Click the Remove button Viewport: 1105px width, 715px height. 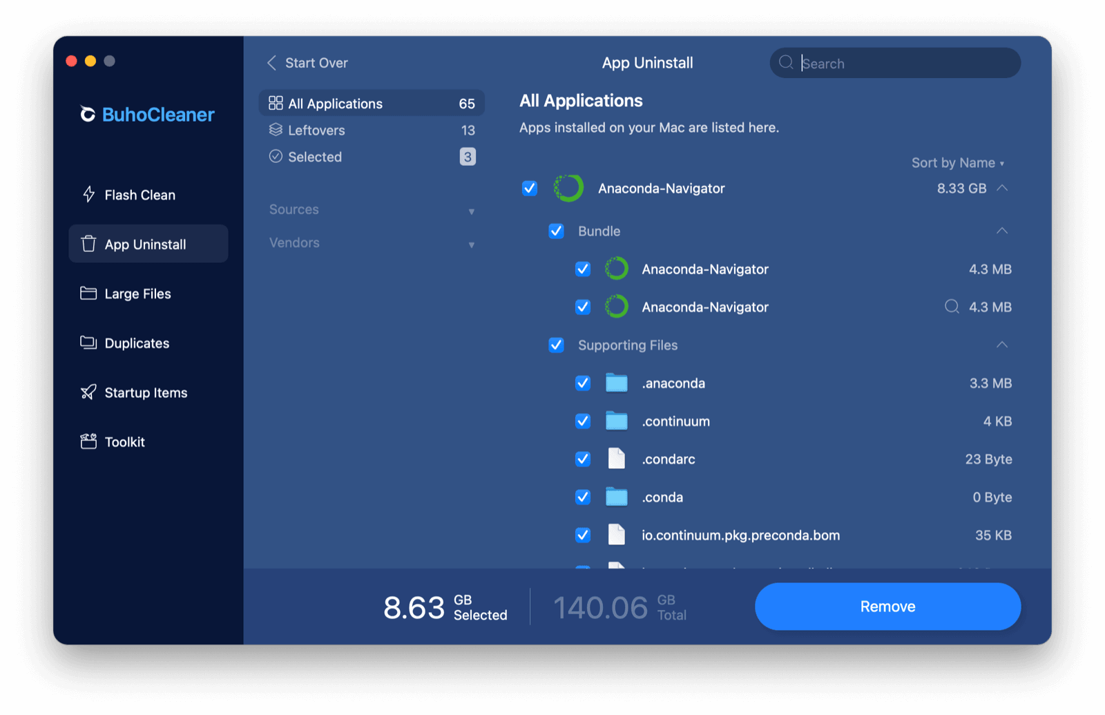tap(887, 607)
